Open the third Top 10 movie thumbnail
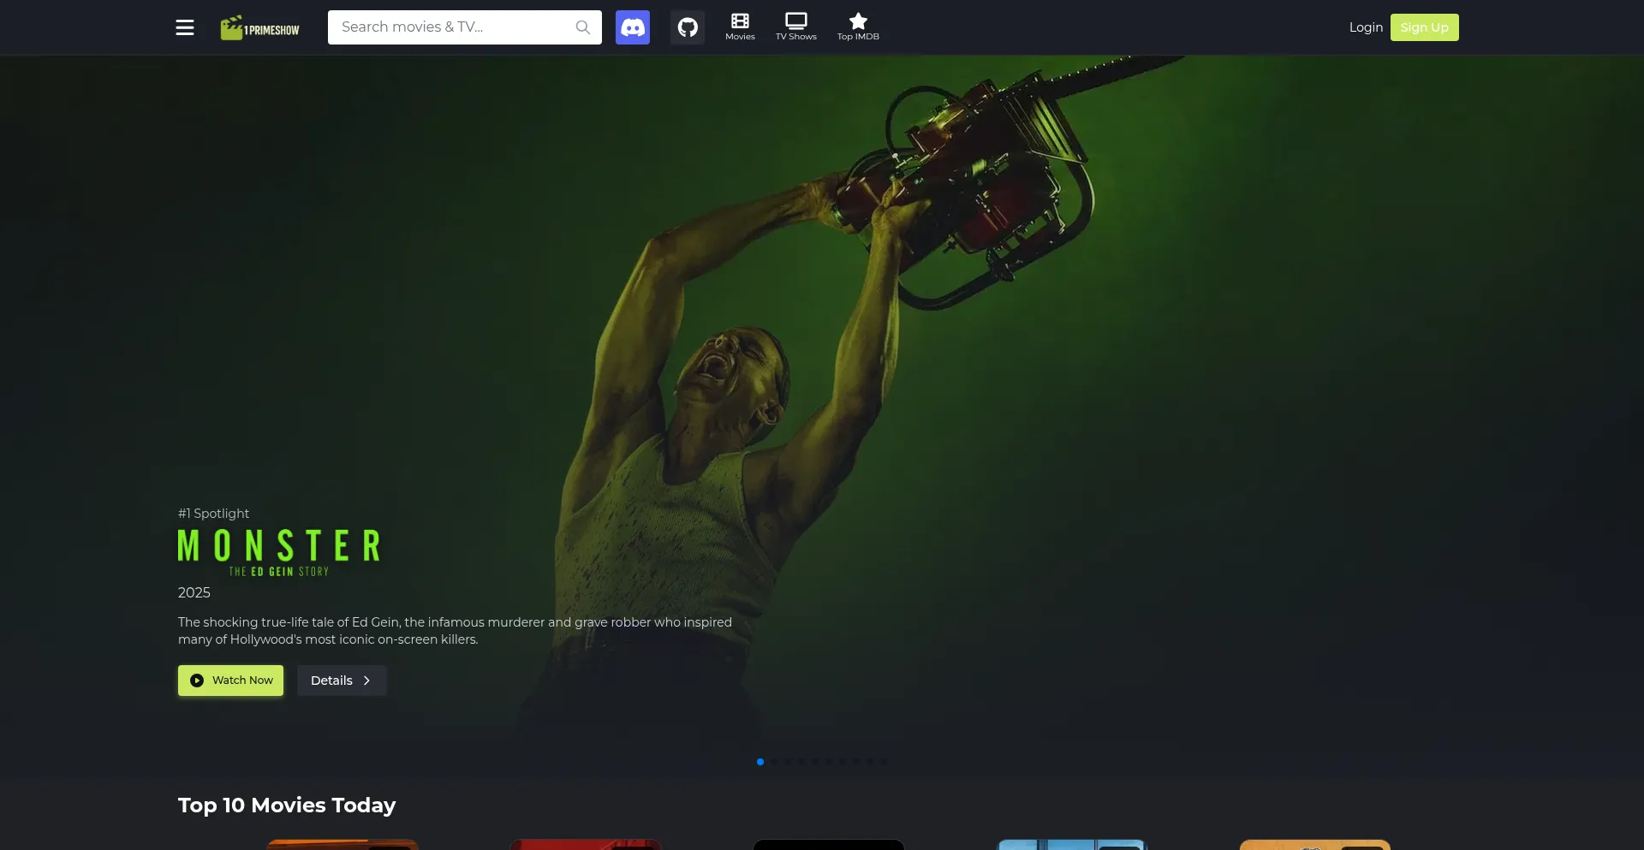This screenshot has height=850, width=1644. [x=828, y=845]
